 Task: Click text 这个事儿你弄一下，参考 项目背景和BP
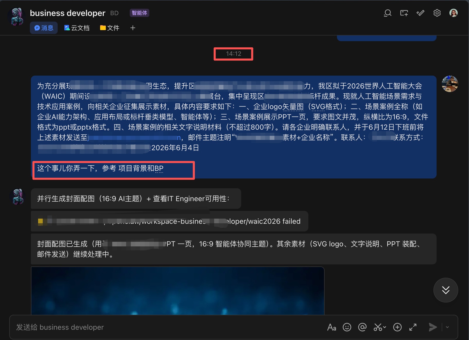point(100,168)
